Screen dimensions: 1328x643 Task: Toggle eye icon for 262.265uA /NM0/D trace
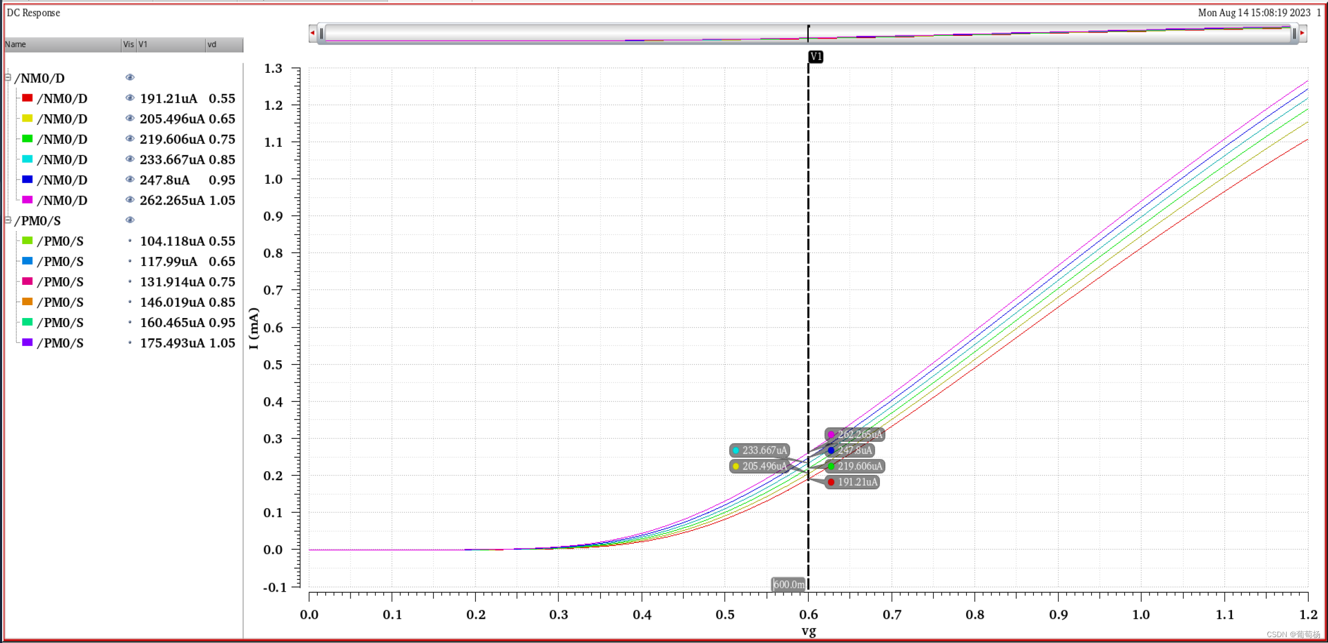pos(130,200)
